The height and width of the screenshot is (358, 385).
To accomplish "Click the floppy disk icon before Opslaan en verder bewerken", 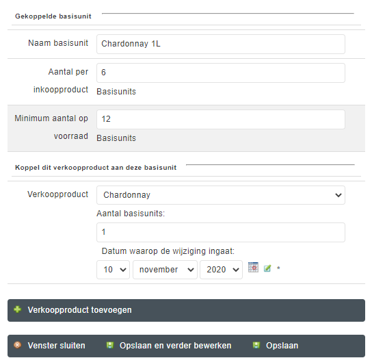I will (109, 345).
